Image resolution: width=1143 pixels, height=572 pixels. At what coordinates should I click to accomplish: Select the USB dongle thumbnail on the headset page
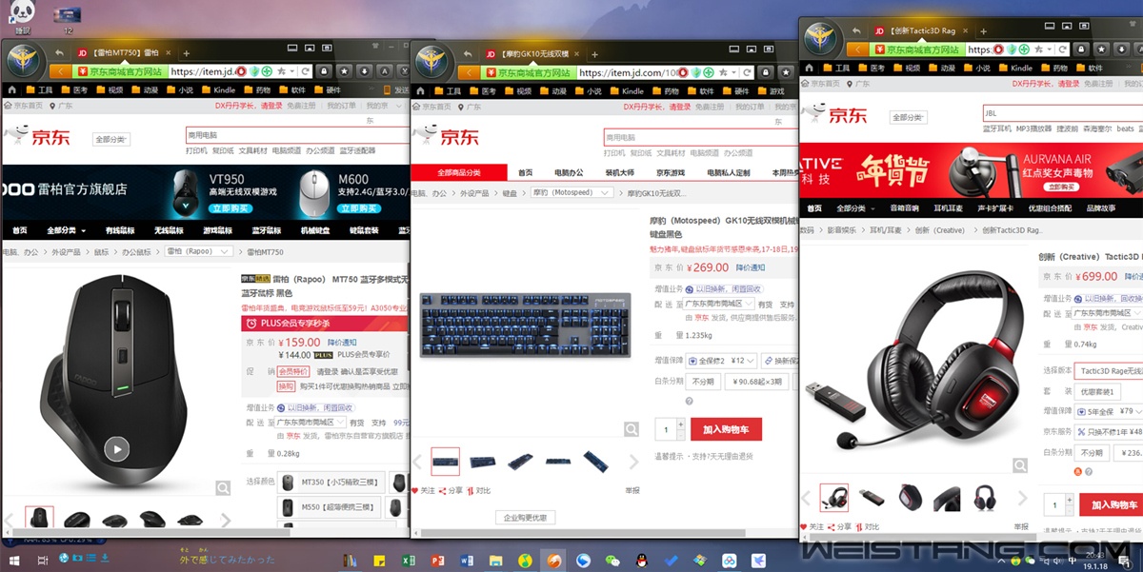click(x=872, y=498)
